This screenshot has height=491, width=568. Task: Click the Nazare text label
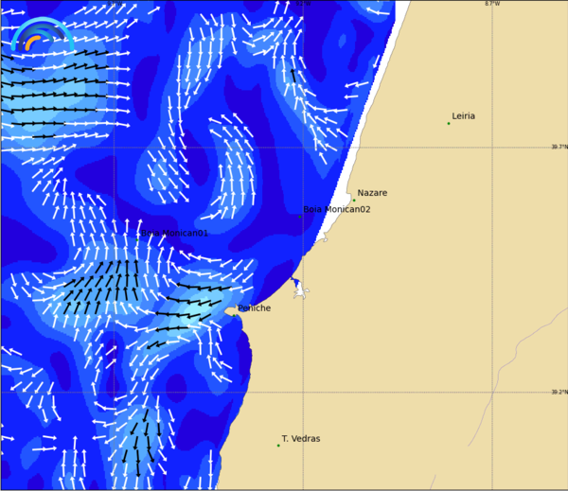pyautogui.click(x=372, y=193)
